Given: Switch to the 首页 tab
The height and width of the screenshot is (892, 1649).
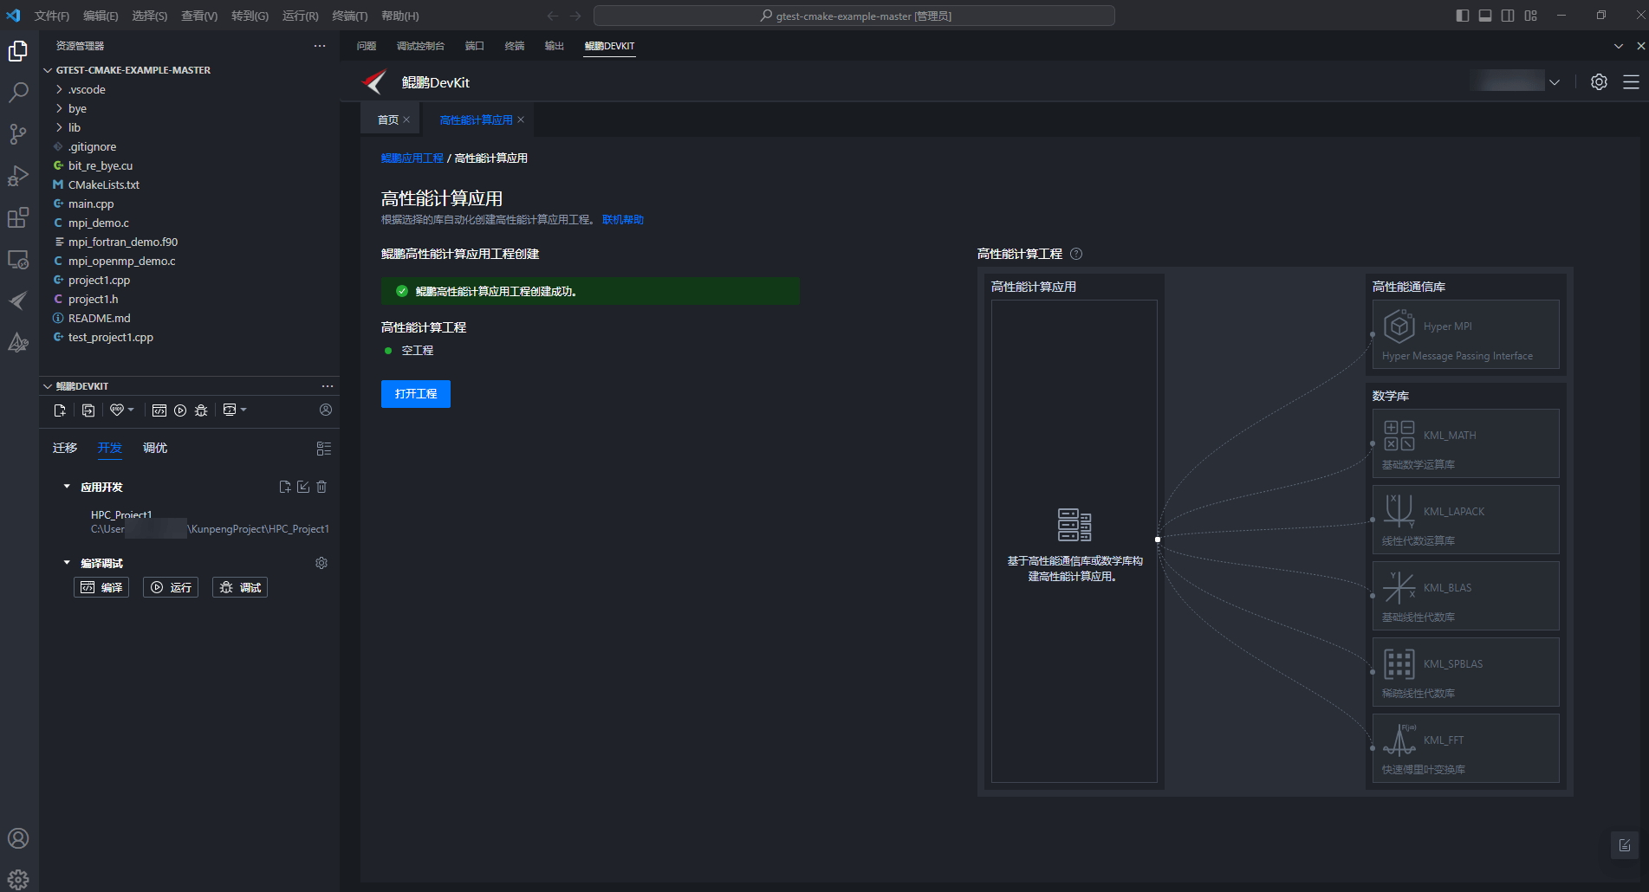Looking at the screenshot, I should (388, 120).
